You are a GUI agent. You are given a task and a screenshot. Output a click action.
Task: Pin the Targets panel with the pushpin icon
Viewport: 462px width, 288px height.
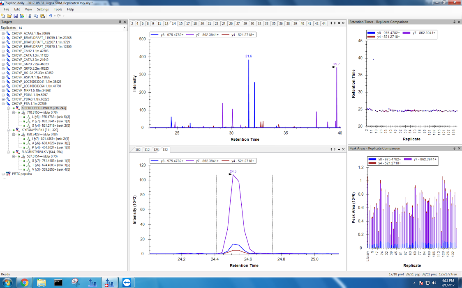[x=120, y=22]
